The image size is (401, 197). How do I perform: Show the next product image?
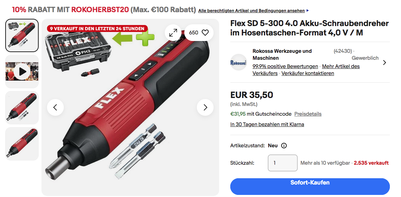point(205,107)
